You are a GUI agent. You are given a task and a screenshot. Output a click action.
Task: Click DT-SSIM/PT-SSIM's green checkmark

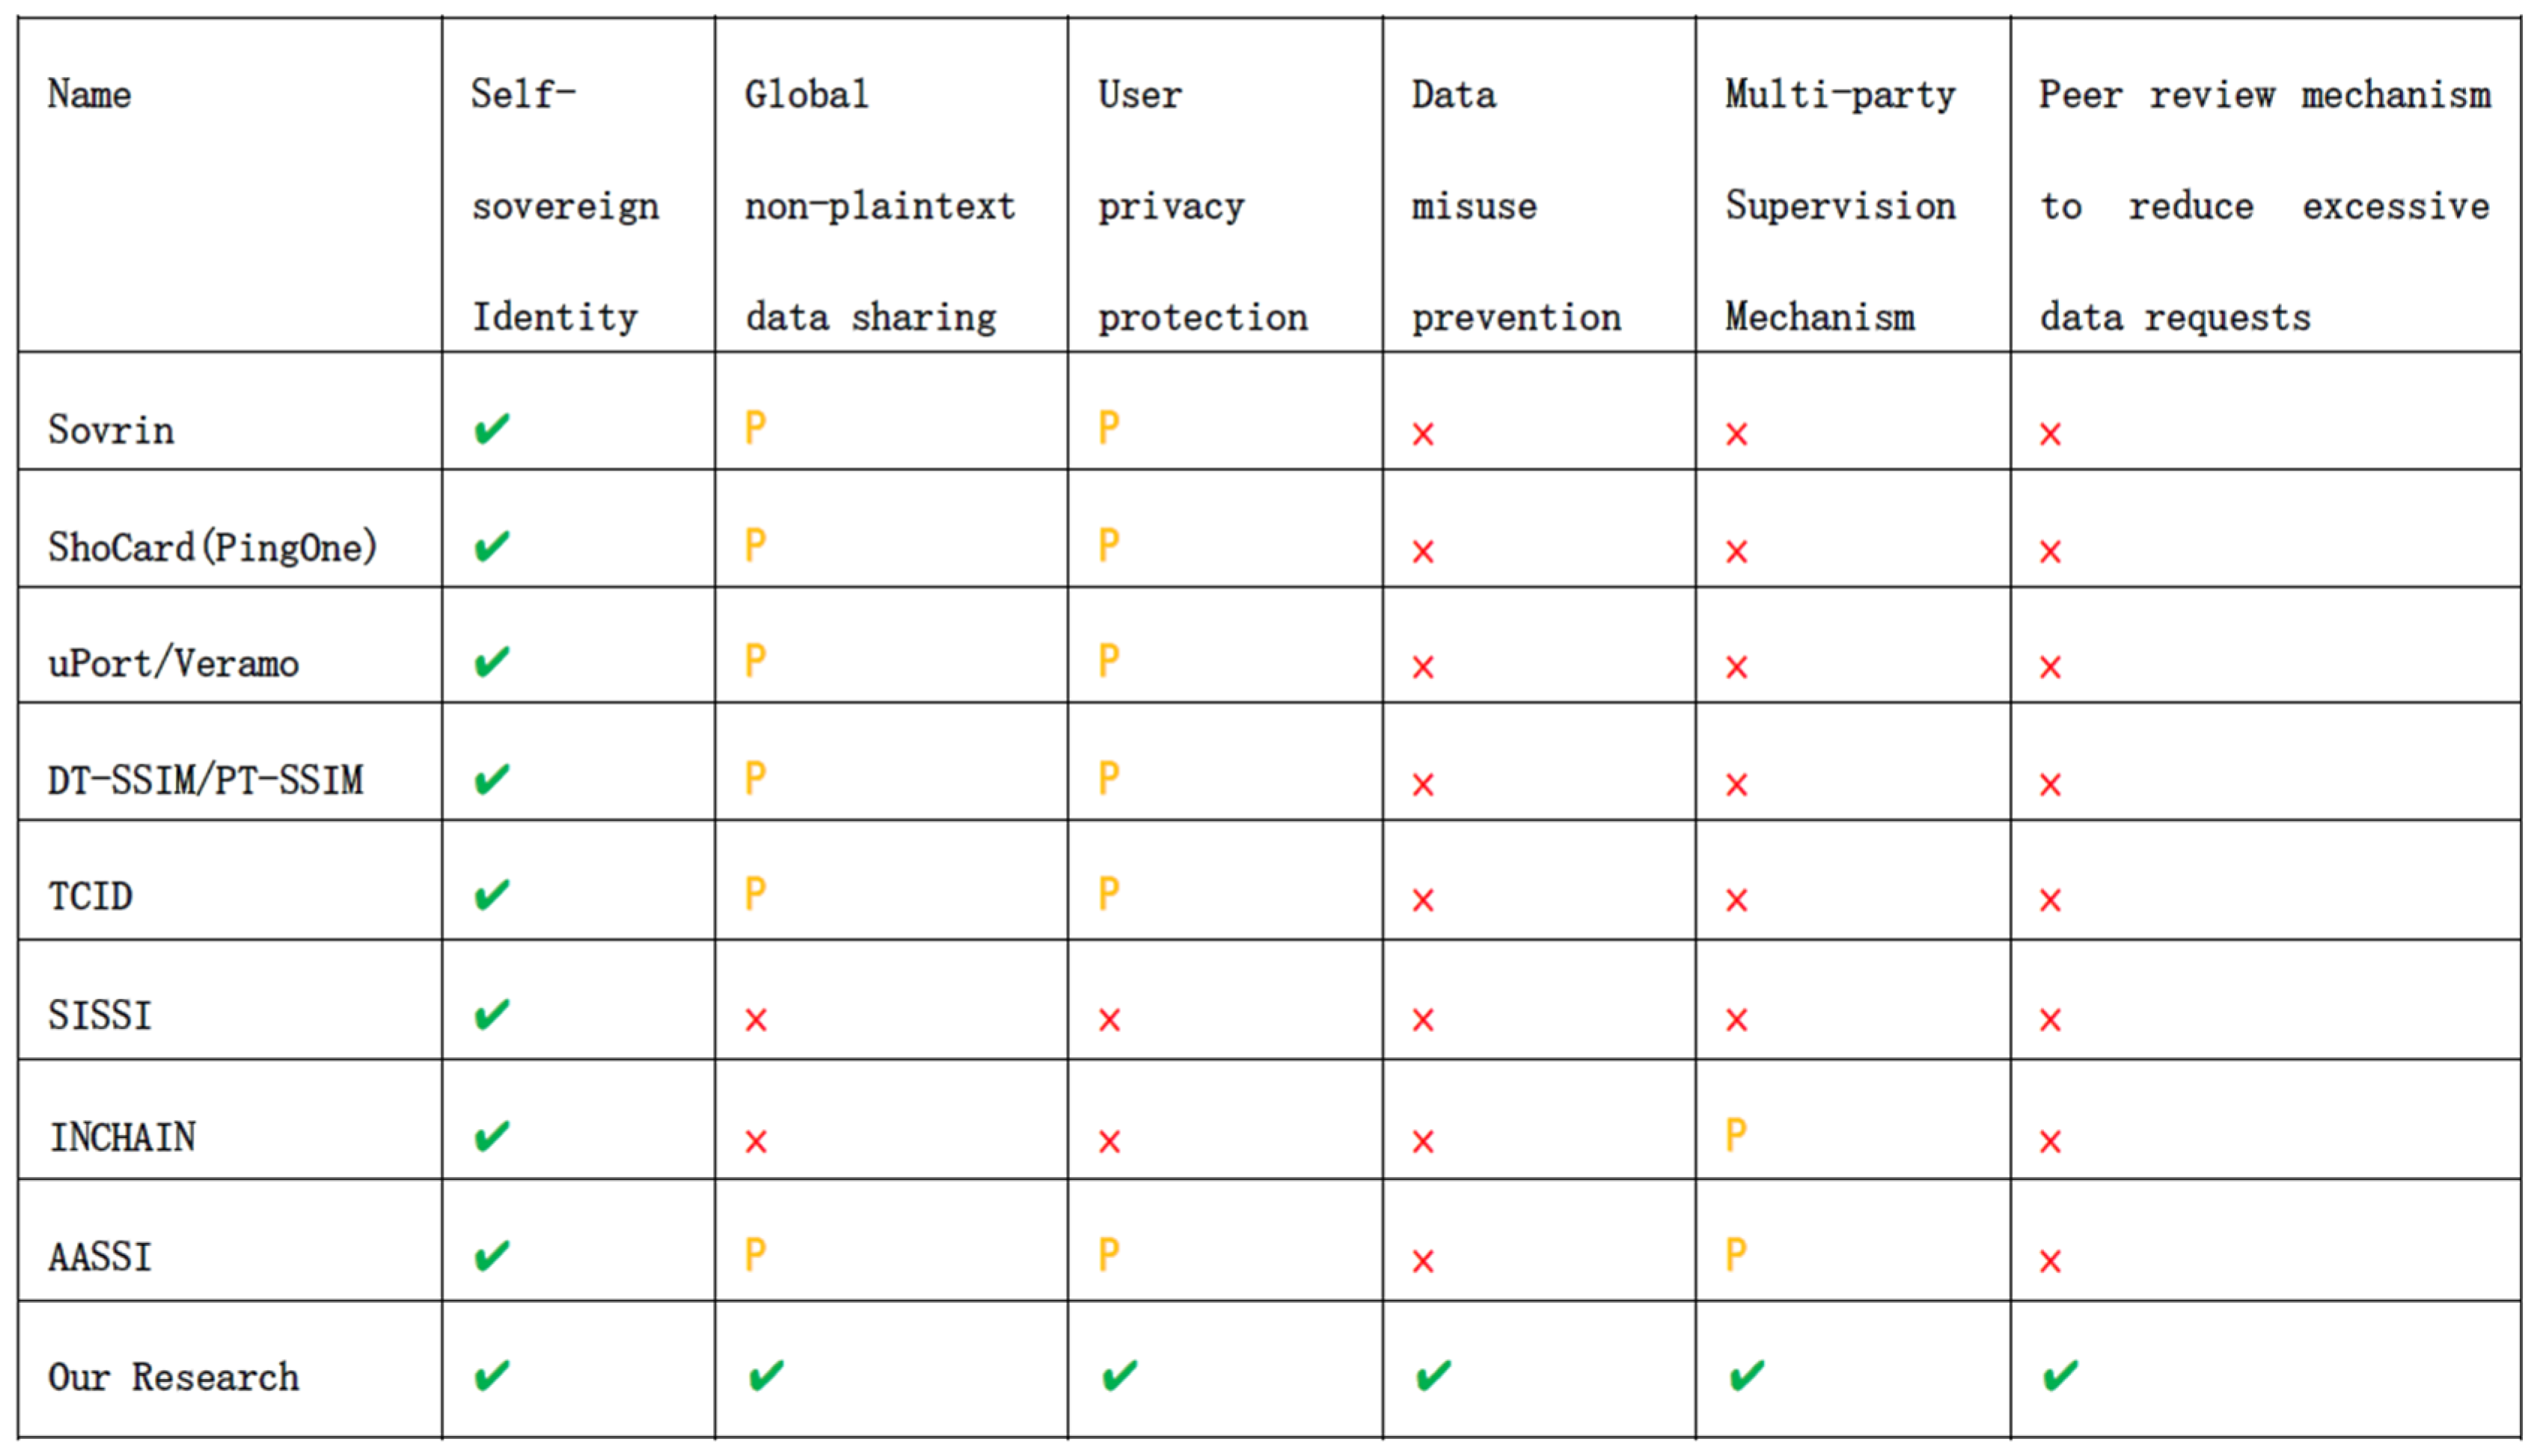point(492,779)
